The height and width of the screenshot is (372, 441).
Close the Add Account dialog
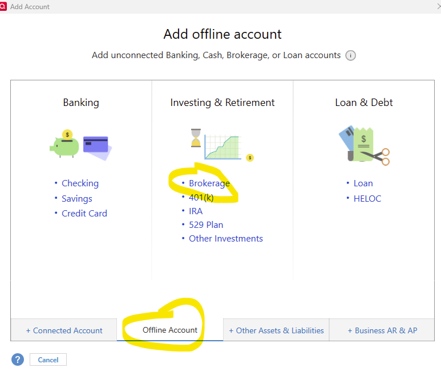pyautogui.click(x=439, y=6)
